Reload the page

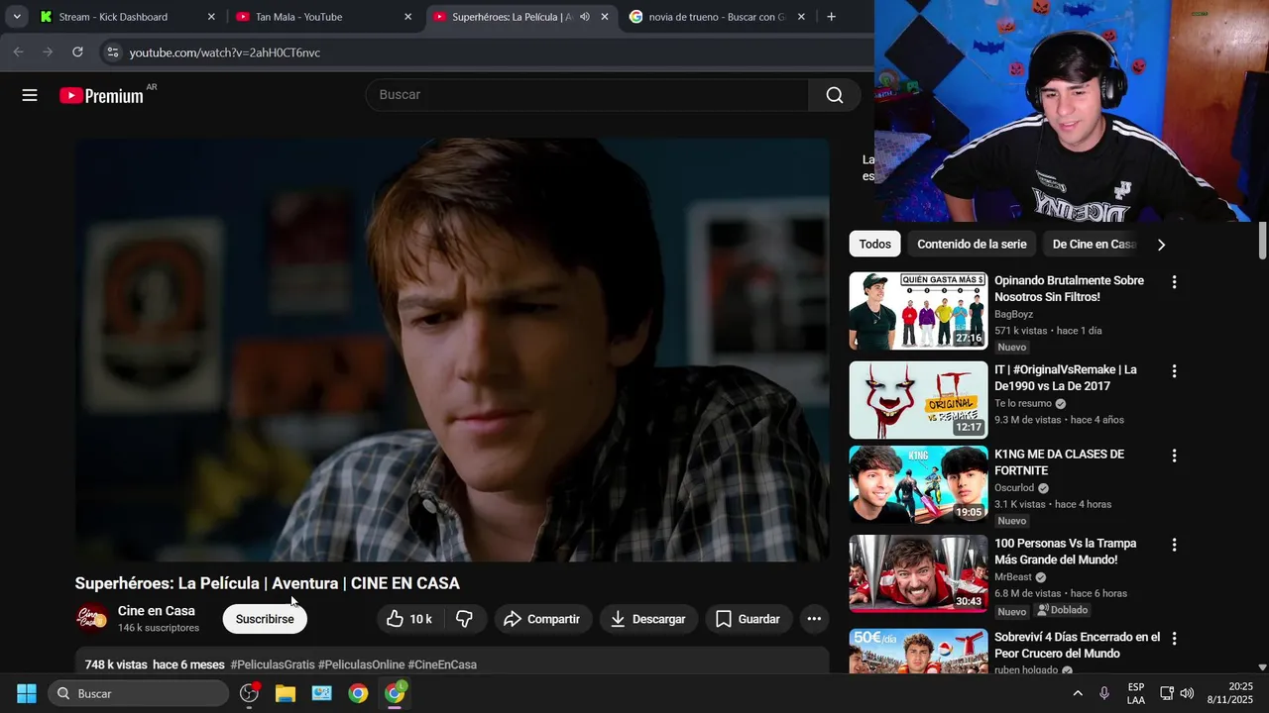click(x=77, y=52)
